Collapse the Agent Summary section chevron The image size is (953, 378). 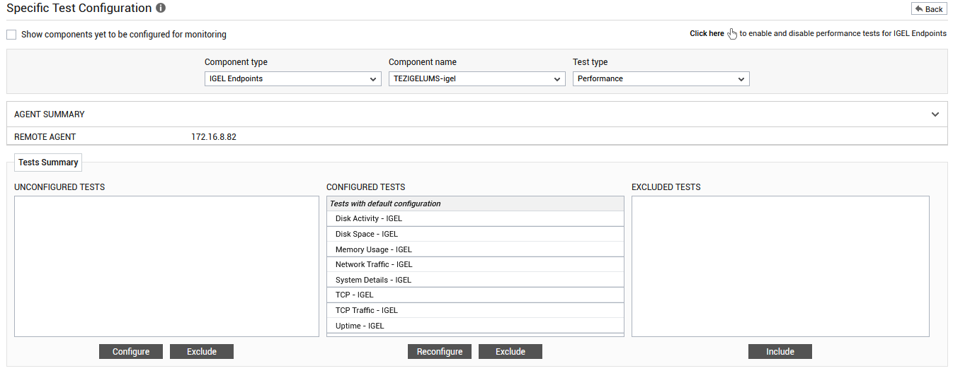(x=935, y=114)
